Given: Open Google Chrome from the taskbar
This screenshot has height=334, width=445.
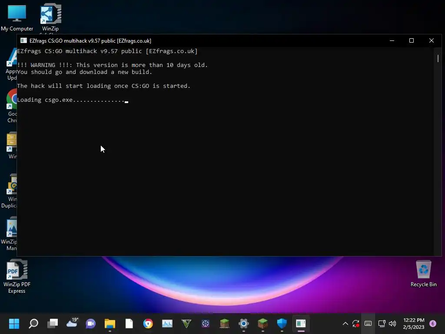Looking at the screenshot, I should click(148, 324).
